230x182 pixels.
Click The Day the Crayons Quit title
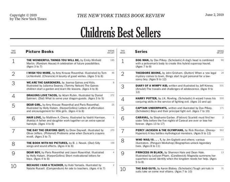click(x=46, y=130)
